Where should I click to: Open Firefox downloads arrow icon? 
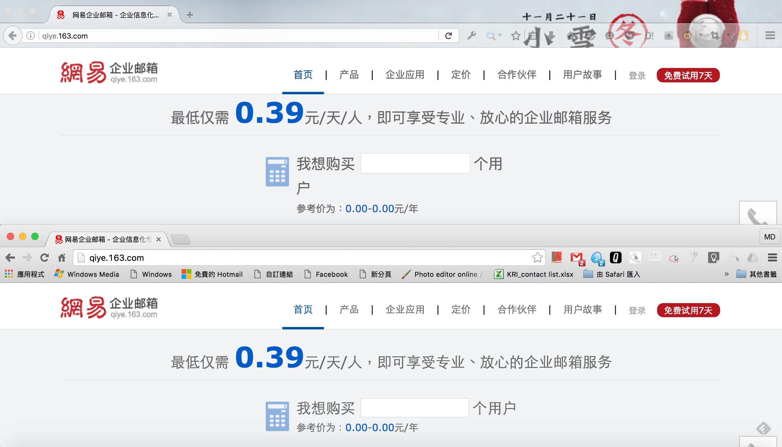point(551,36)
